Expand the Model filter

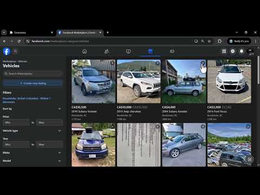click(32, 161)
